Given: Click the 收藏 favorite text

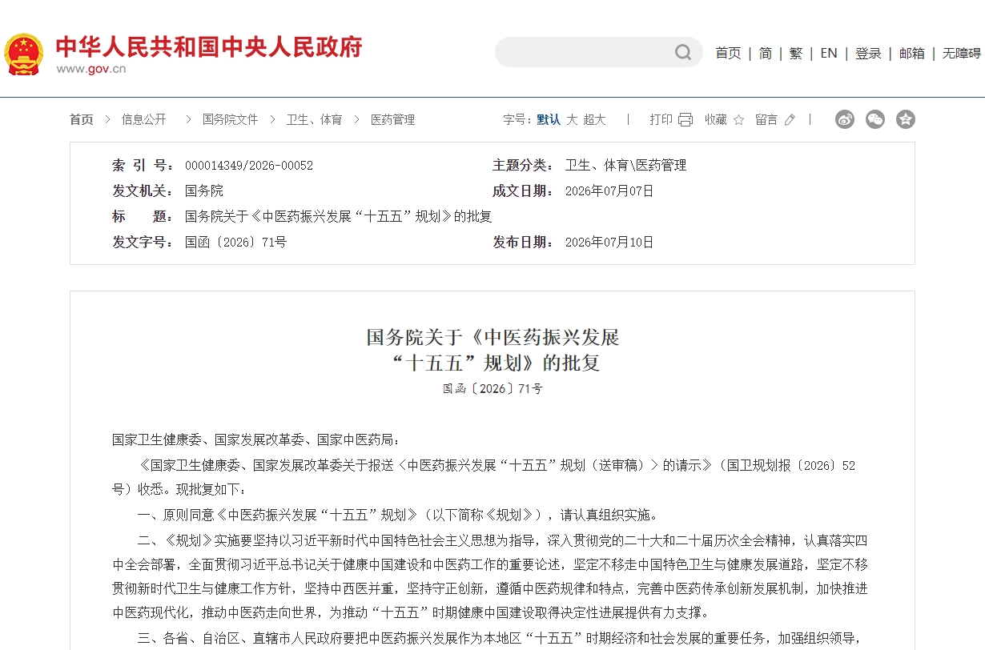Looking at the screenshot, I should (x=716, y=120).
